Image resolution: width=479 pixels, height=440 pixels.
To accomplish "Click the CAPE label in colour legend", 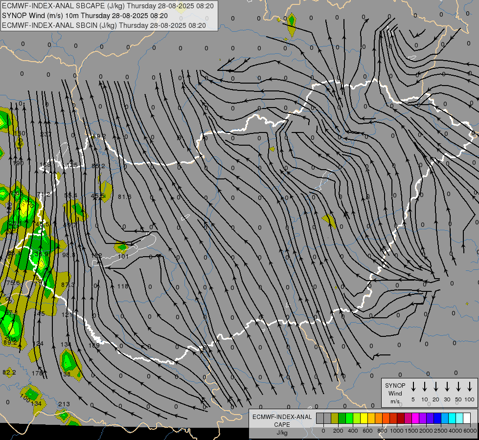I will (282, 425).
